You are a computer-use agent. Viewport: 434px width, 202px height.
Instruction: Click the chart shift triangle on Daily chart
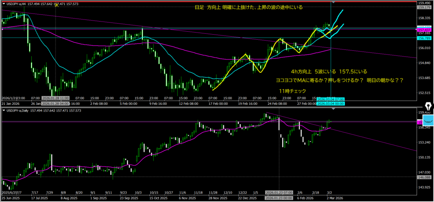333,109
